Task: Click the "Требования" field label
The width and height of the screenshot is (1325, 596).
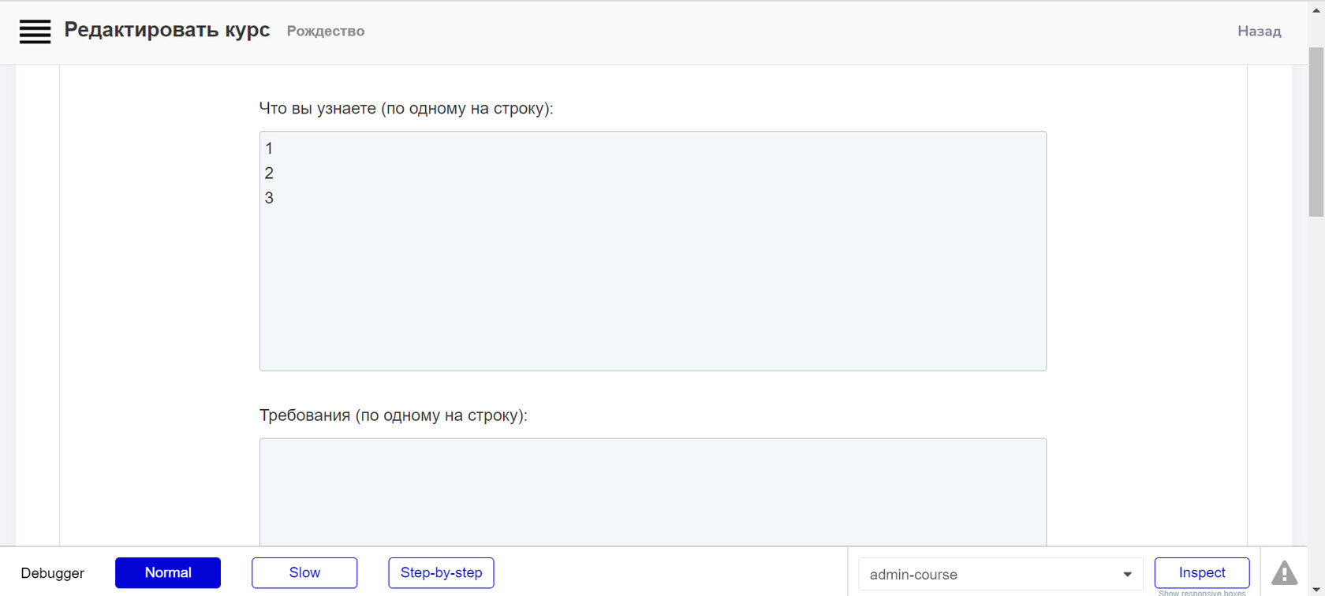Action: [393, 415]
